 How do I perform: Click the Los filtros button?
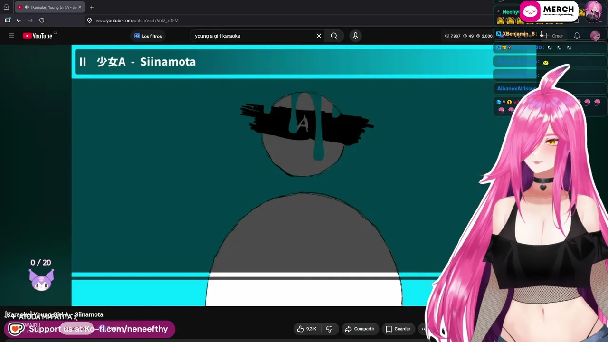pyautogui.click(x=148, y=36)
